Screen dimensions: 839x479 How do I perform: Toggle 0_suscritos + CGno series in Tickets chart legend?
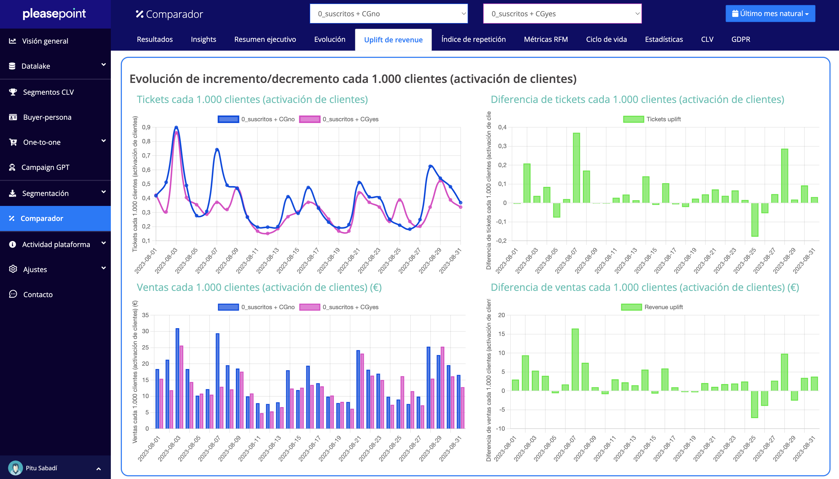[x=256, y=119]
